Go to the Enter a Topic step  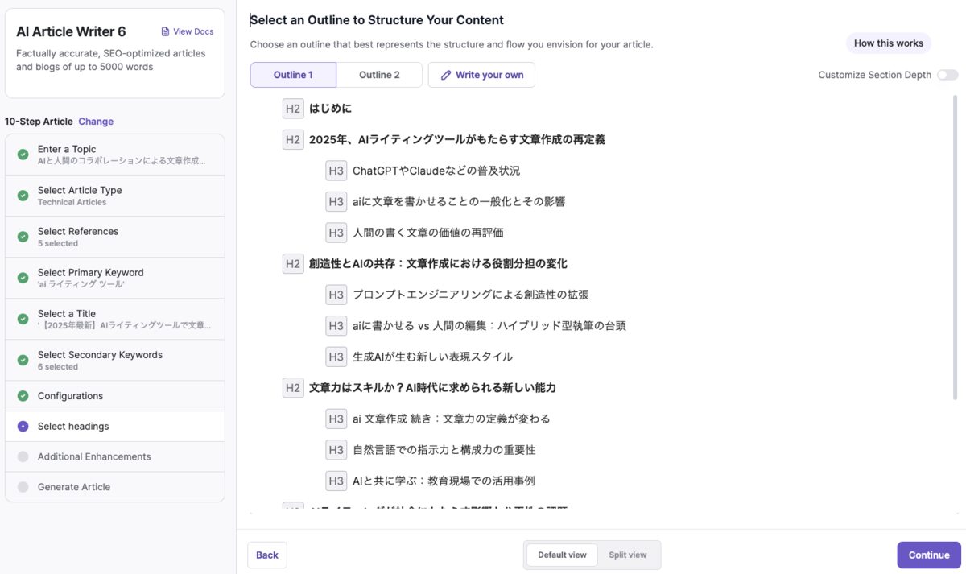click(x=115, y=155)
